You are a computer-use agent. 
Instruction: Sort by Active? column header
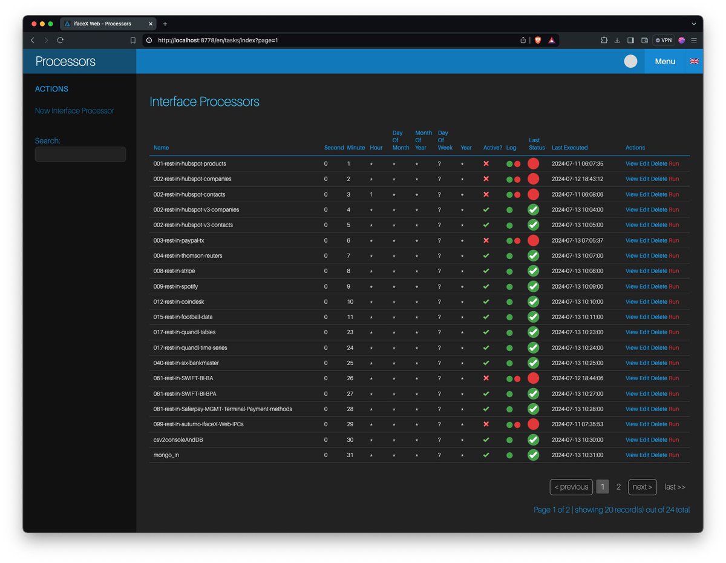tap(492, 148)
